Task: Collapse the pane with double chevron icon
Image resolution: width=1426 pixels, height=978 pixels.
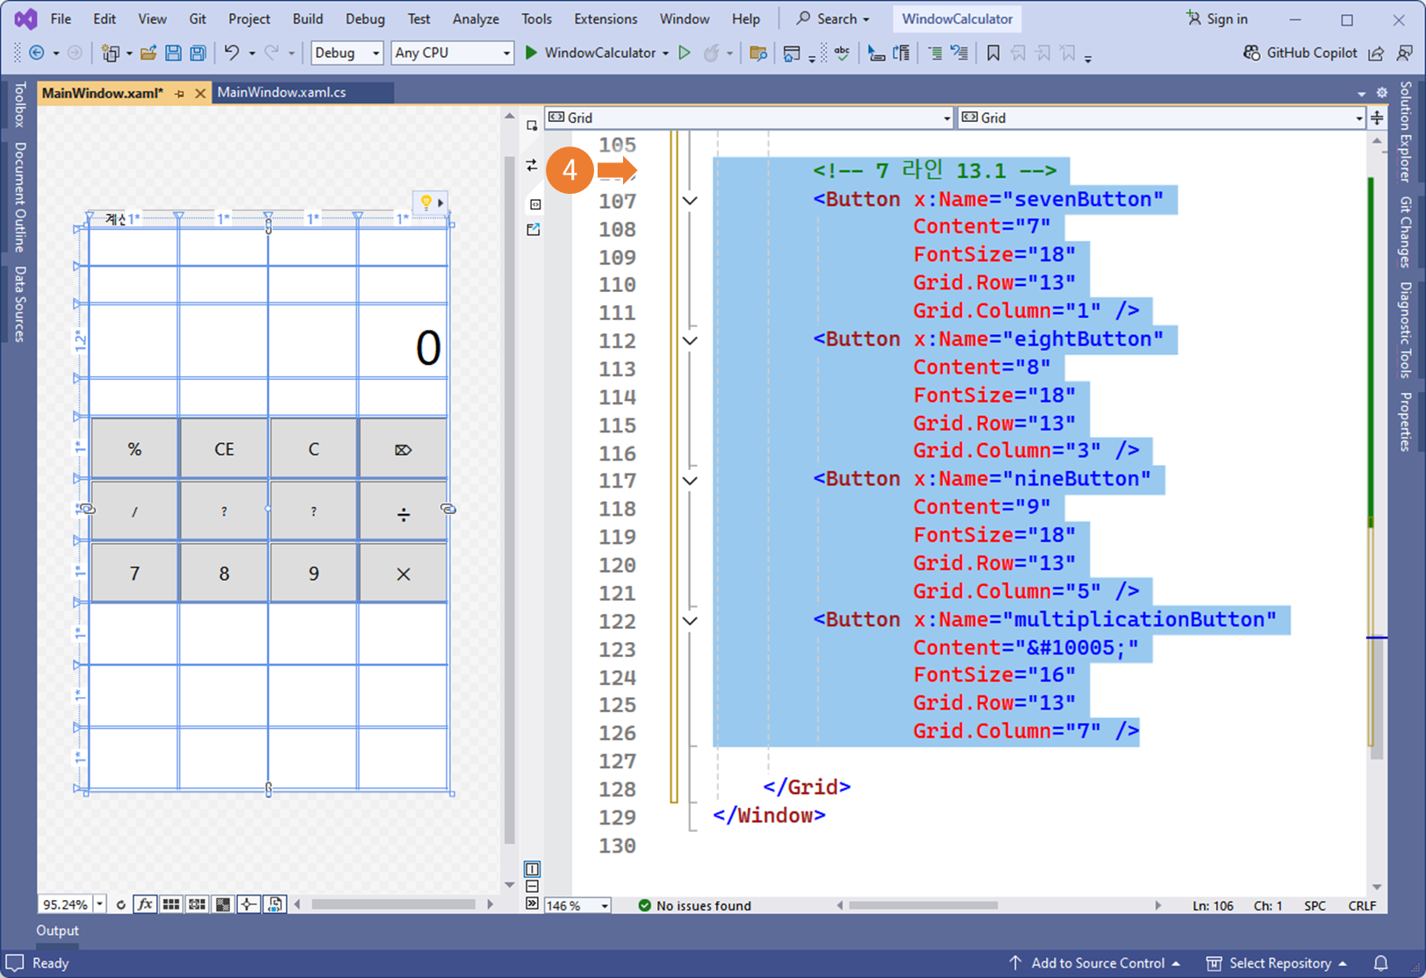Action: point(532,903)
